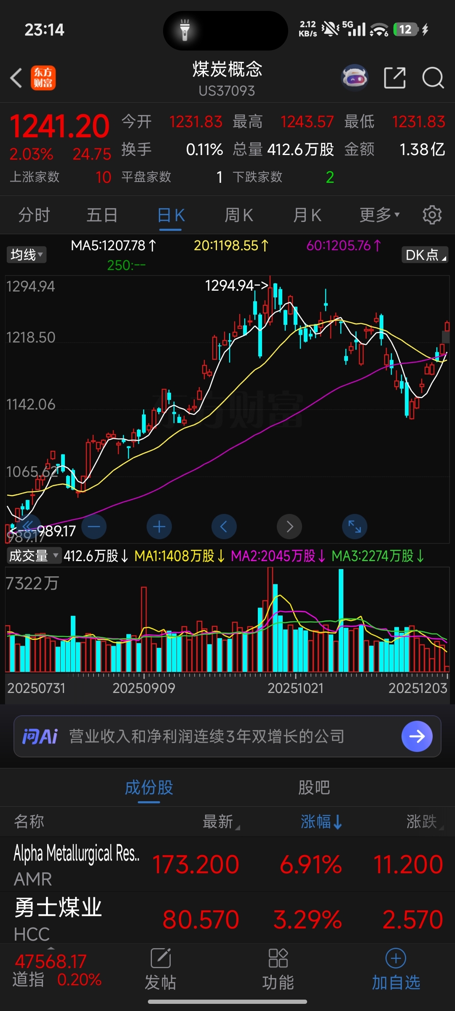
Task: Switch to 周K chart tab
Action: tap(239, 215)
